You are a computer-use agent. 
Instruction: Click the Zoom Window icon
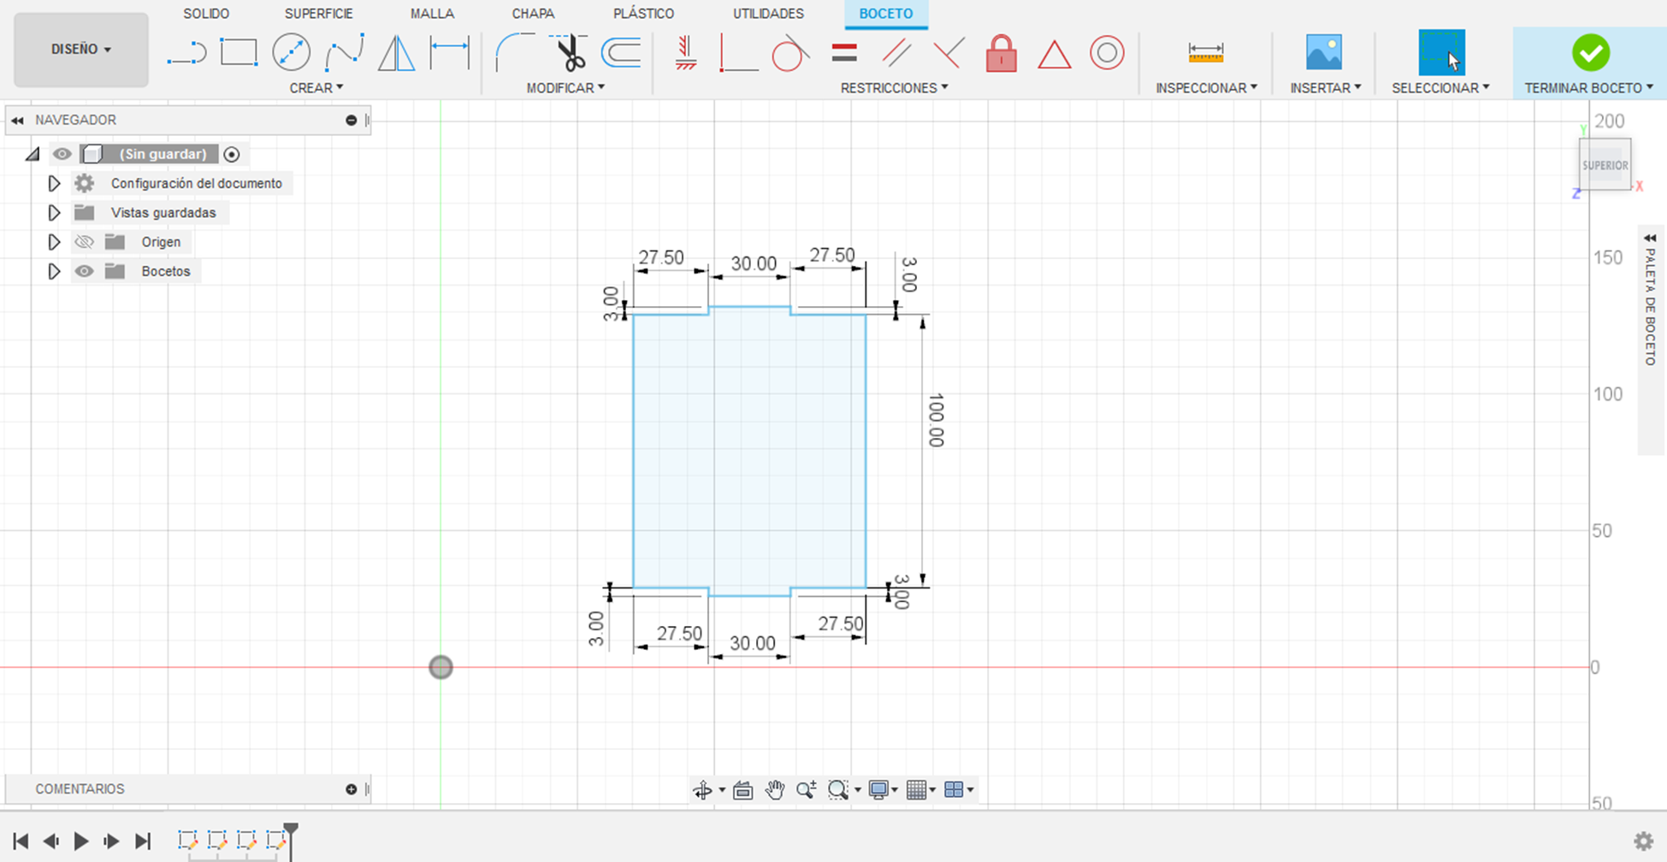(x=837, y=790)
